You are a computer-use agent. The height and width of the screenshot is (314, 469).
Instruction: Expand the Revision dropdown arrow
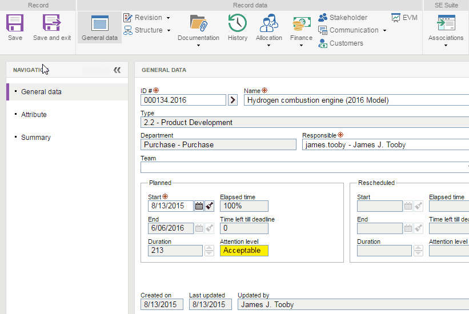168,18
